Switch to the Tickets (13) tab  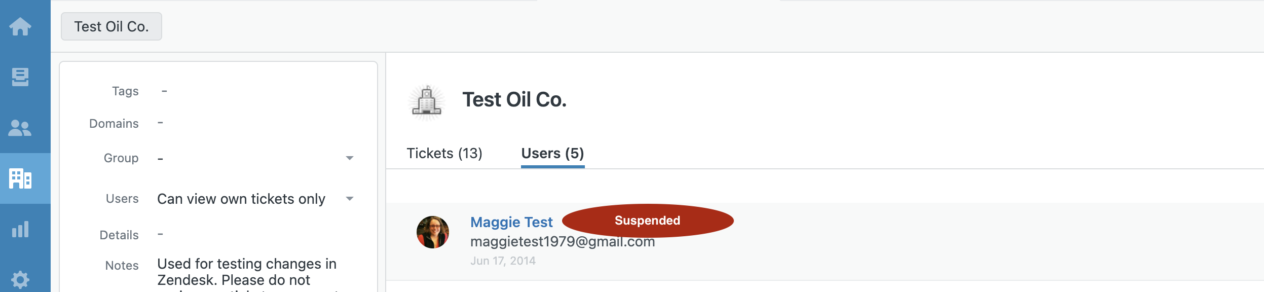[x=444, y=153]
